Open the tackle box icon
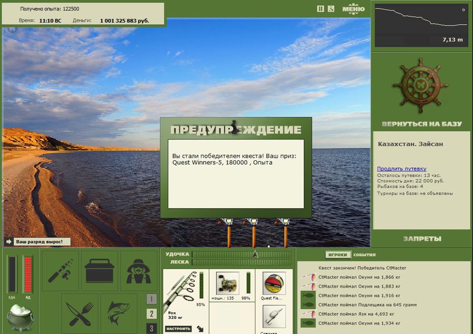473x334 pixels. point(99,271)
